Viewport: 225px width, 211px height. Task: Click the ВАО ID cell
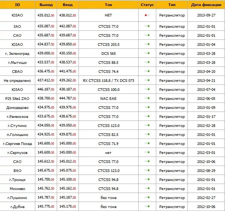pyautogui.click(x=17, y=170)
